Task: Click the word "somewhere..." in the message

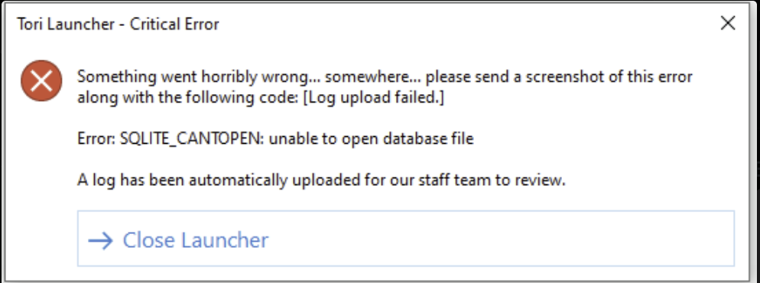Action: [x=369, y=76]
